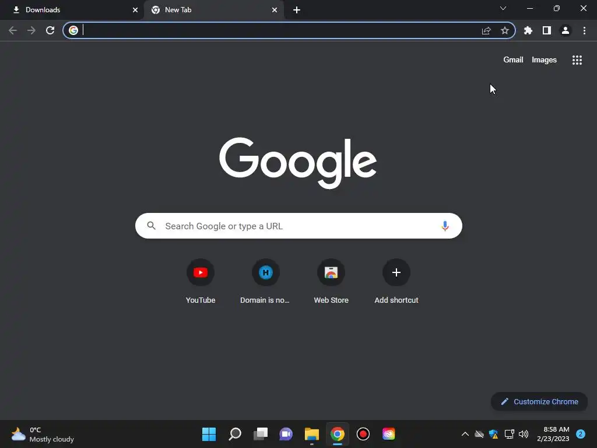Open the Chrome side panel
597x448 pixels.
pyautogui.click(x=547, y=30)
